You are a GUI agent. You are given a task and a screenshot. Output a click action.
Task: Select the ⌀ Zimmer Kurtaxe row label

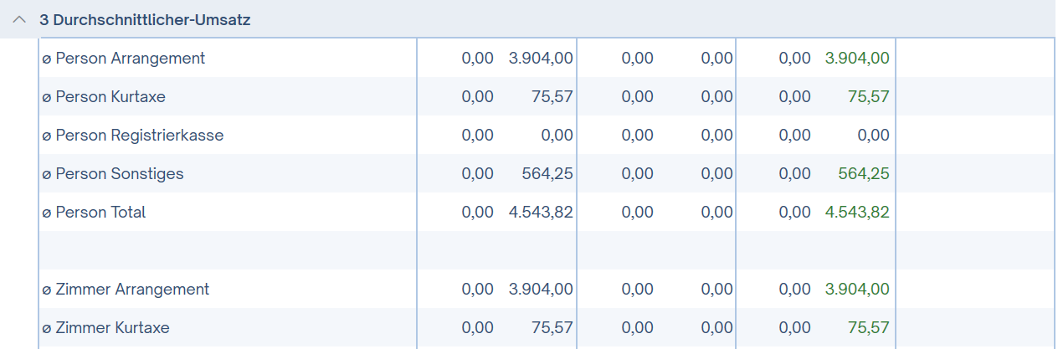coord(105,328)
